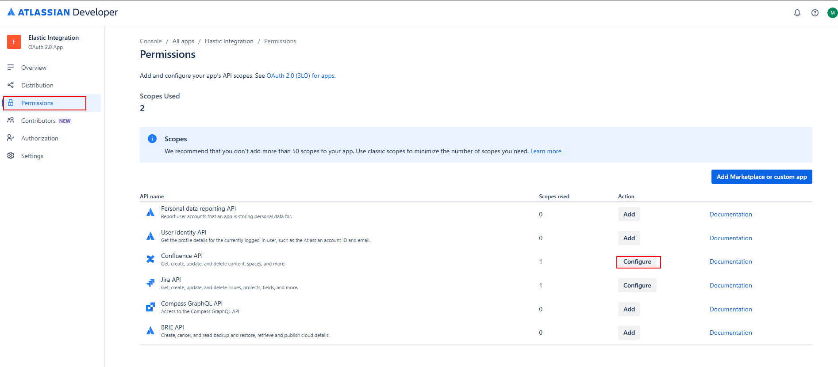Screen dimensions: 838x367
Task: Open the OAuth 2.0 (3LO) for apps link
Action: (300, 76)
